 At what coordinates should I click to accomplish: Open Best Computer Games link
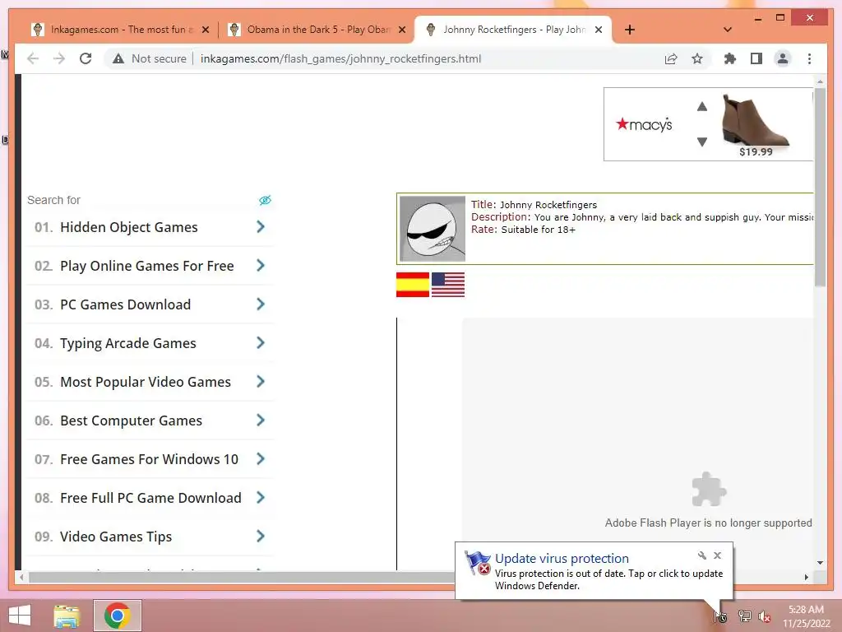click(x=131, y=421)
